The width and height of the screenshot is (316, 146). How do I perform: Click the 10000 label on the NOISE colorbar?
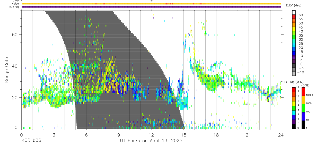pyautogui.click(x=309, y=95)
